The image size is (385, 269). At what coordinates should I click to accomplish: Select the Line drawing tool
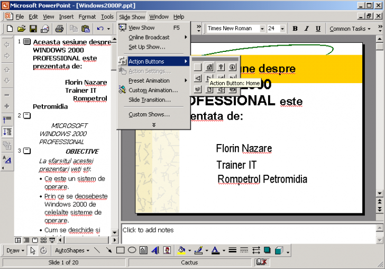coord(97,250)
